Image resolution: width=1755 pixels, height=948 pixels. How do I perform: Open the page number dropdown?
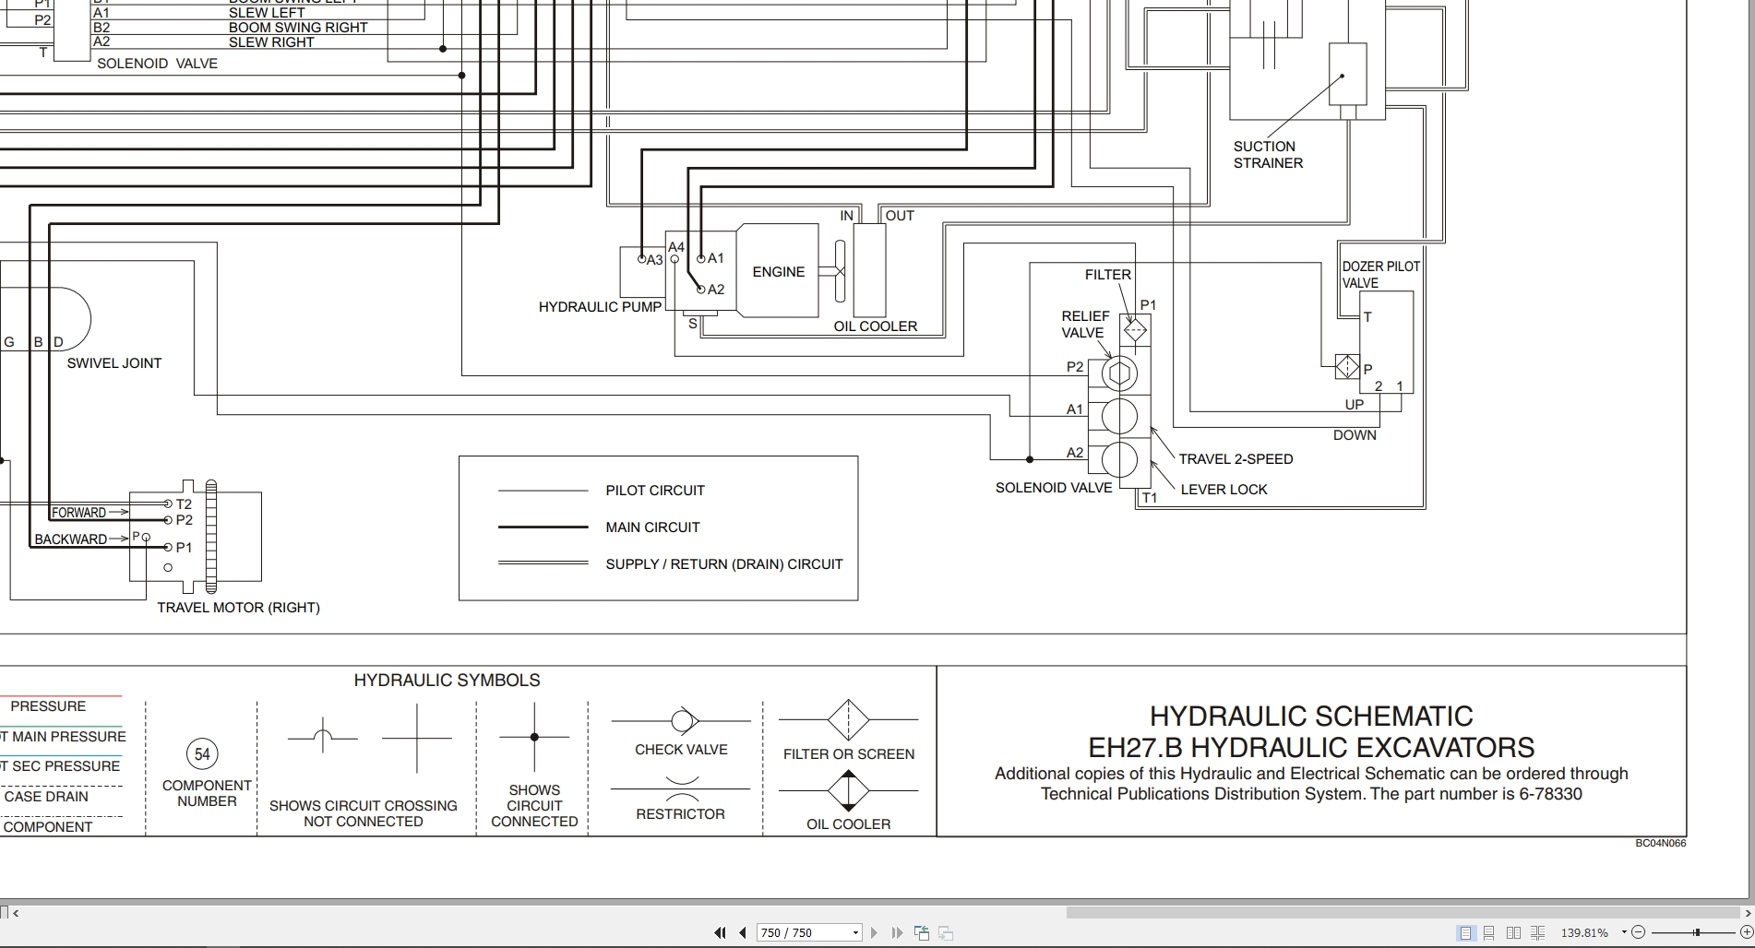tap(855, 932)
